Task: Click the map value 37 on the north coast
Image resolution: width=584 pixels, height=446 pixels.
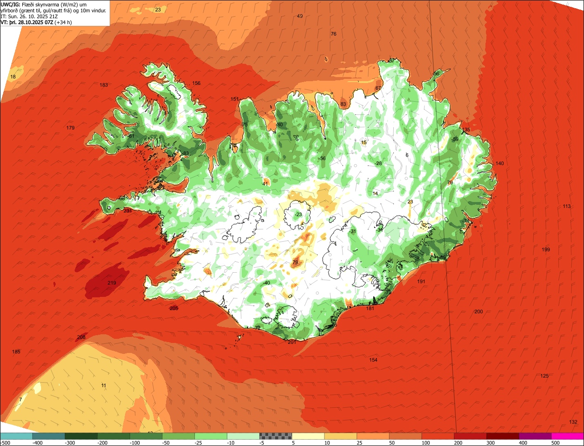Action: (391, 61)
